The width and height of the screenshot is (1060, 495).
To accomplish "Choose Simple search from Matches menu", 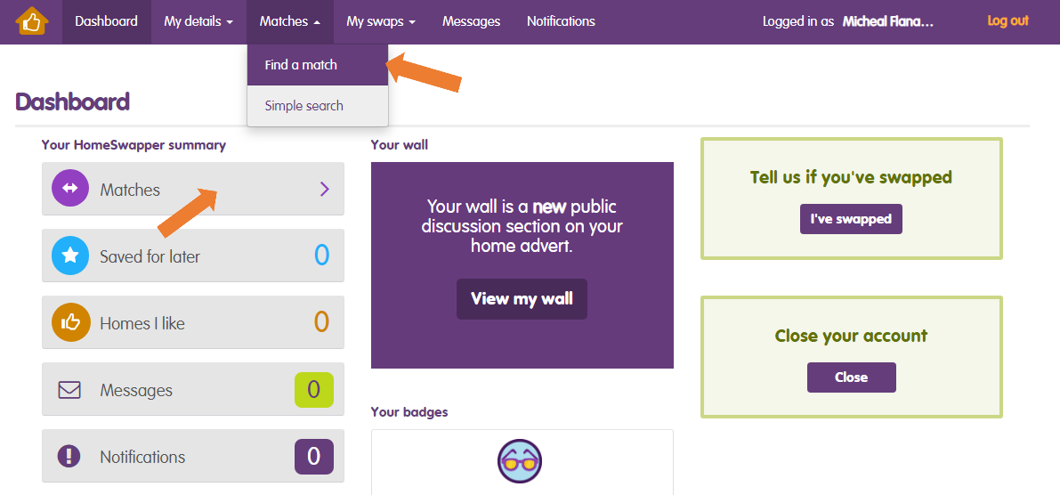I will (303, 106).
